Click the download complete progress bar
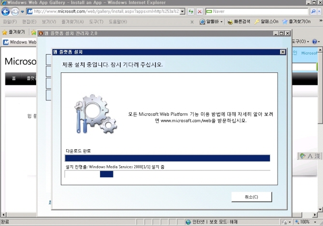 click(167, 158)
